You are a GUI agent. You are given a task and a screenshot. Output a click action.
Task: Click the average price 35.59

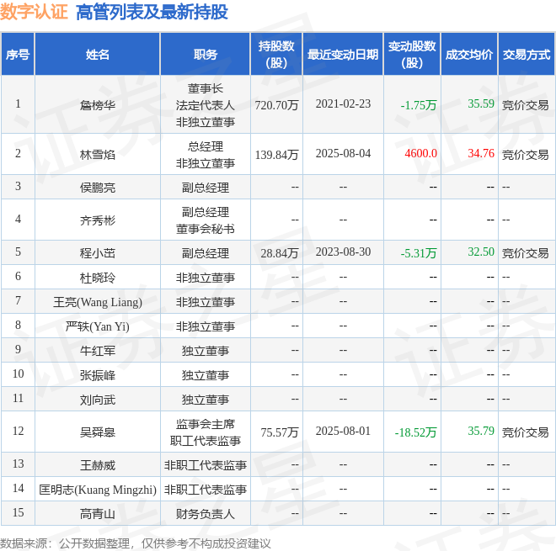click(x=481, y=103)
